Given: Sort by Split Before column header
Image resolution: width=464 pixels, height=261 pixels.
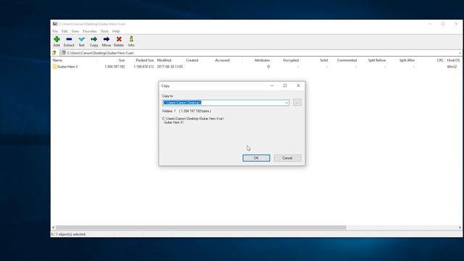Looking at the screenshot, I should (377, 60).
